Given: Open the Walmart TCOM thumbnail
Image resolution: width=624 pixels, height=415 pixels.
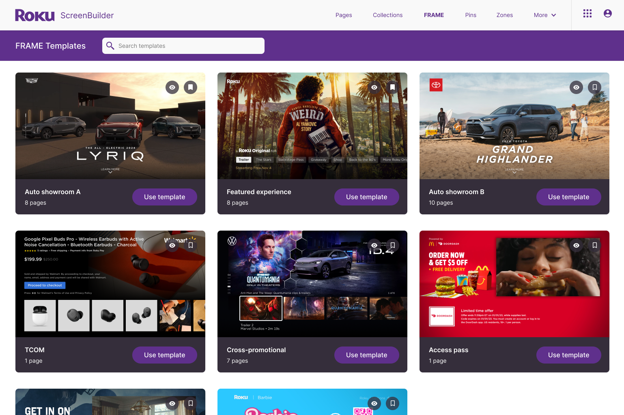Looking at the screenshot, I should coord(110,284).
